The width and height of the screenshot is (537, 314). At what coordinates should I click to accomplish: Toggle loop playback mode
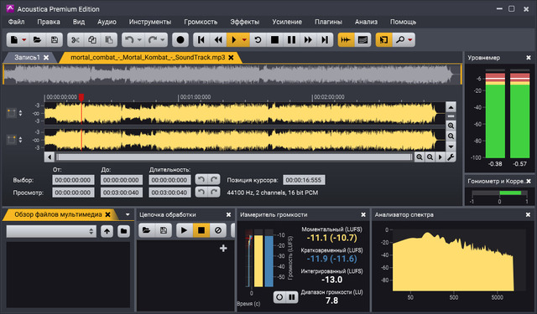(x=258, y=40)
